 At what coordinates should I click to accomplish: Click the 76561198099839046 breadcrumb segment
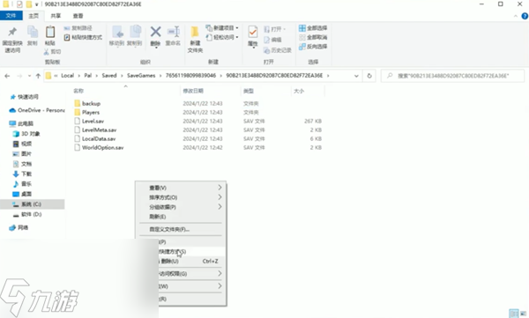190,76
